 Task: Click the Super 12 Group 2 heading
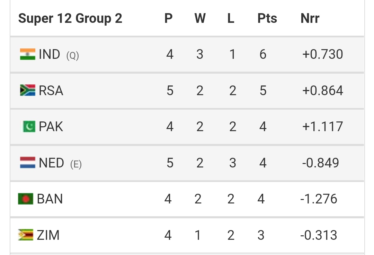click(70, 18)
